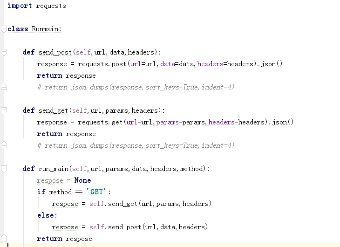Image resolution: width=340 pixels, height=247 pixels.
Task: Click 'method' parameter in run_main signature
Action: coord(191,169)
